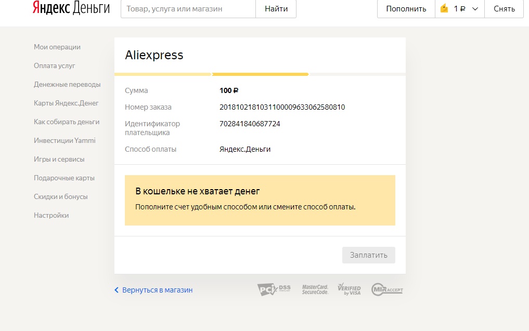
Task: Follow the Вернуться в магазин link
Action: click(157, 290)
